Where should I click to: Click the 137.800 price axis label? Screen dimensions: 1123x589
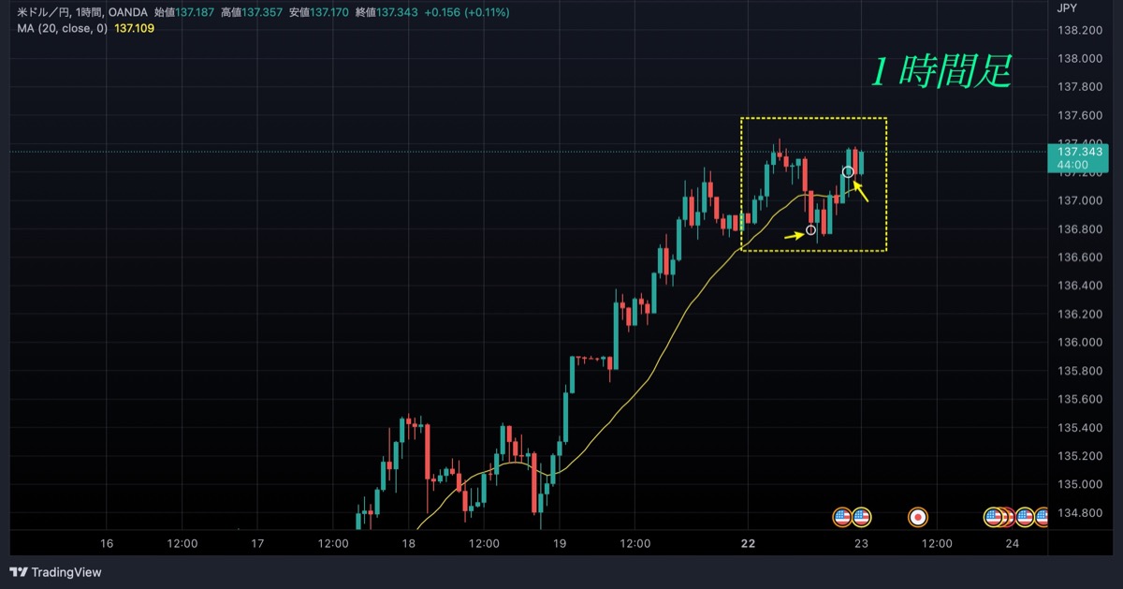(x=1078, y=87)
